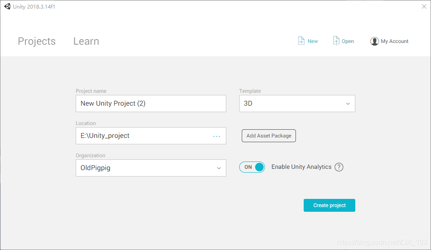Click the New link text
431x250 pixels.
pyautogui.click(x=313, y=41)
